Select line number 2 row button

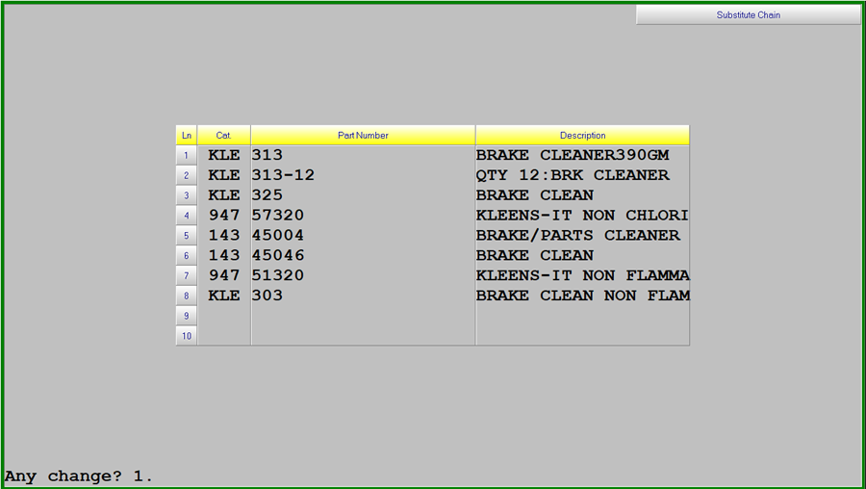pos(186,175)
